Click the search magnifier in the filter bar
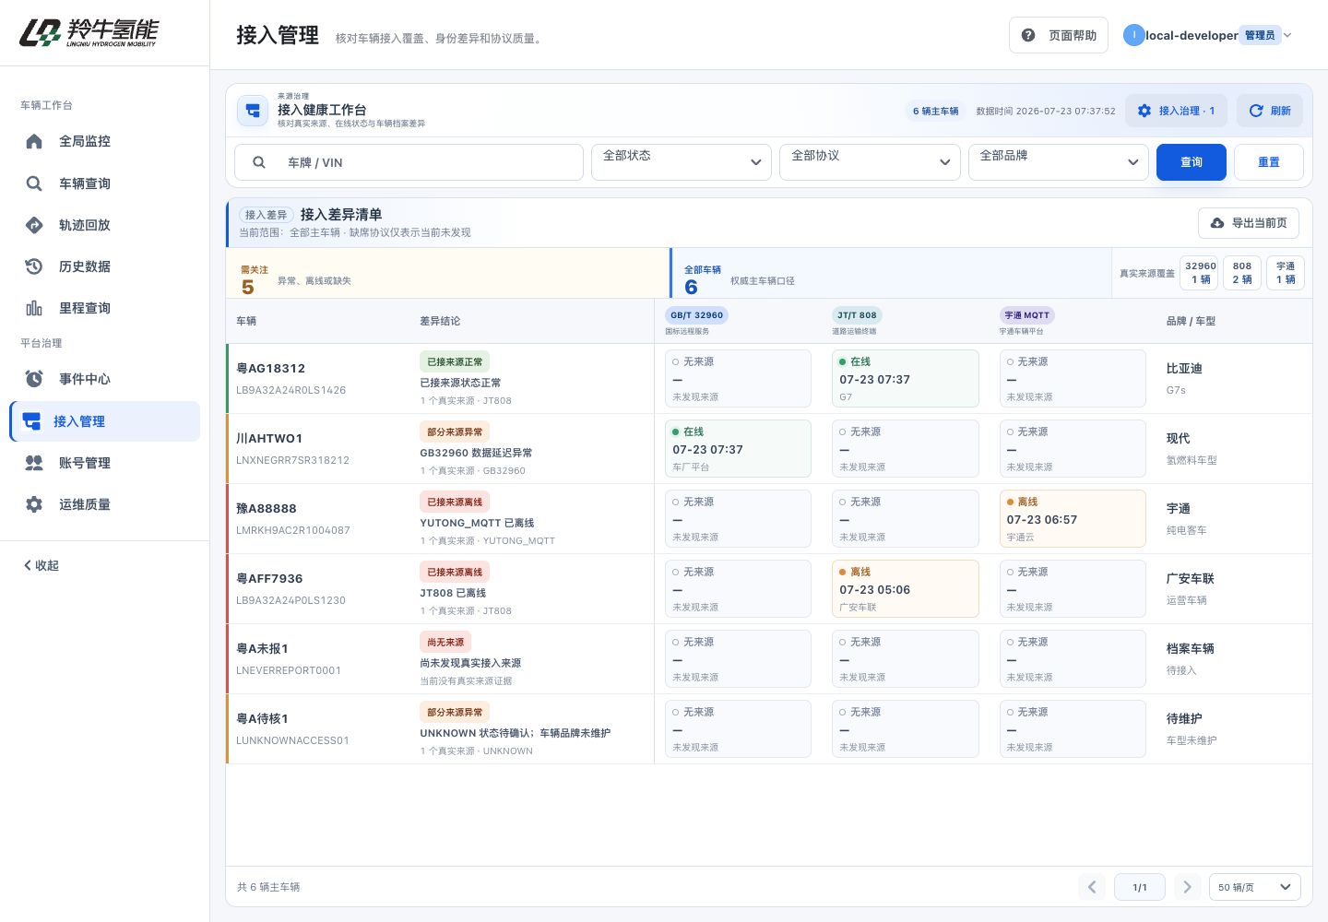 point(259,162)
